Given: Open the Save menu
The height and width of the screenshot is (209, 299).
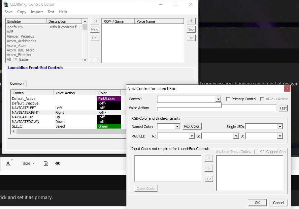Looking at the screenshot, I should tap(9, 12).
